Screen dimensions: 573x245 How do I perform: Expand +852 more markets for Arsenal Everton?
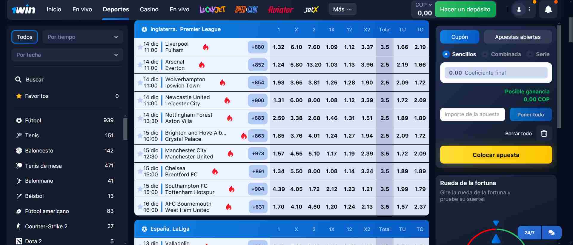pyautogui.click(x=258, y=65)
